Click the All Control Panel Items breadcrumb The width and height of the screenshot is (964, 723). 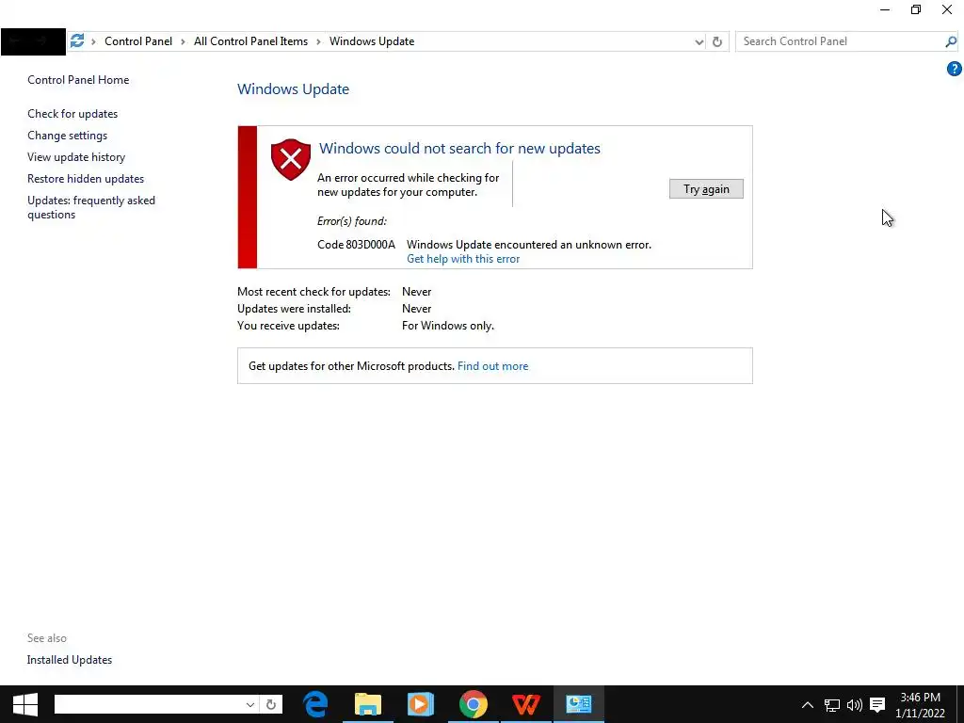(x=250, y=41)
